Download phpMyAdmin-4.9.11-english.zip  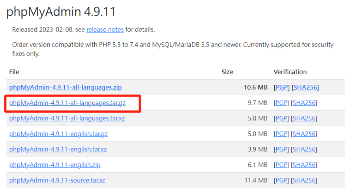(x=55, y=165)
